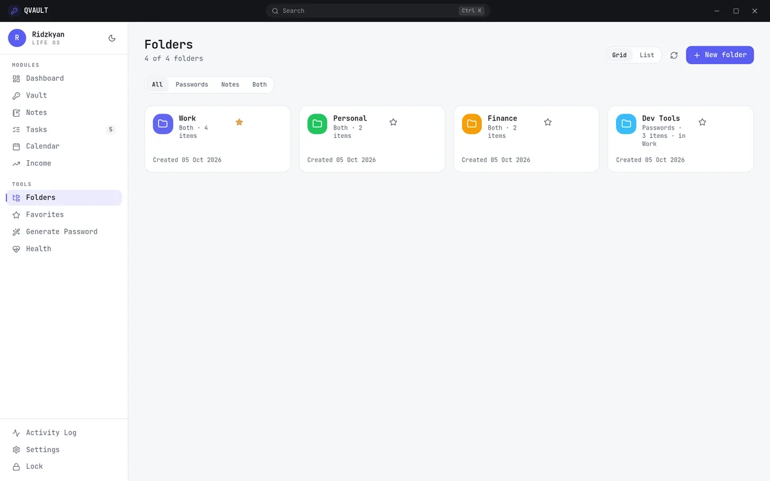Select Folders in the Tools section
This screenshot has height=481, width=770.
[64, 198]
